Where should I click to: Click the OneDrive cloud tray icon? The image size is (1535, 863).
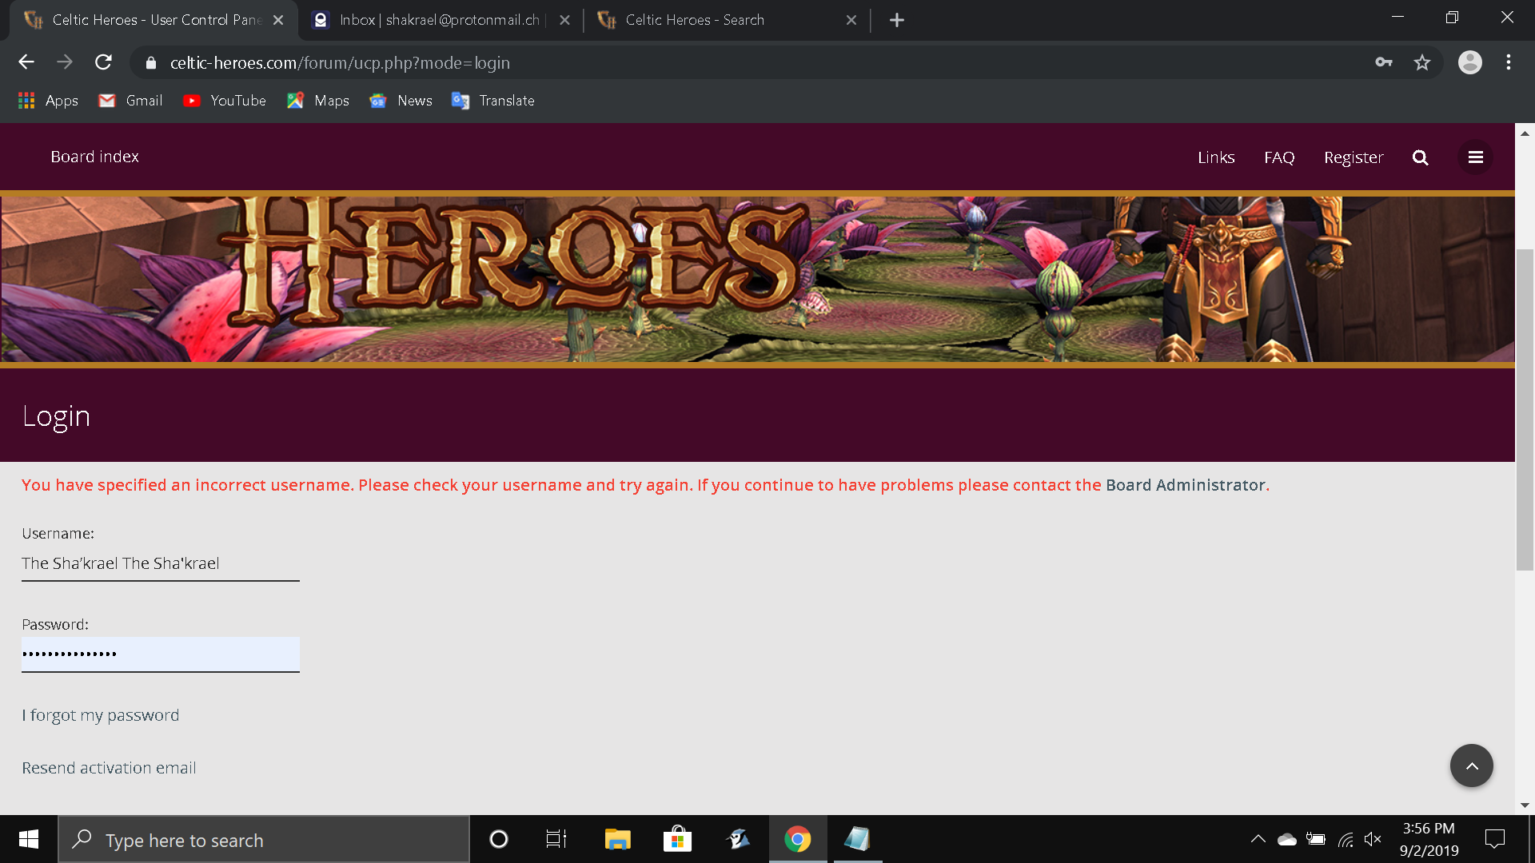pos(1286,839)
